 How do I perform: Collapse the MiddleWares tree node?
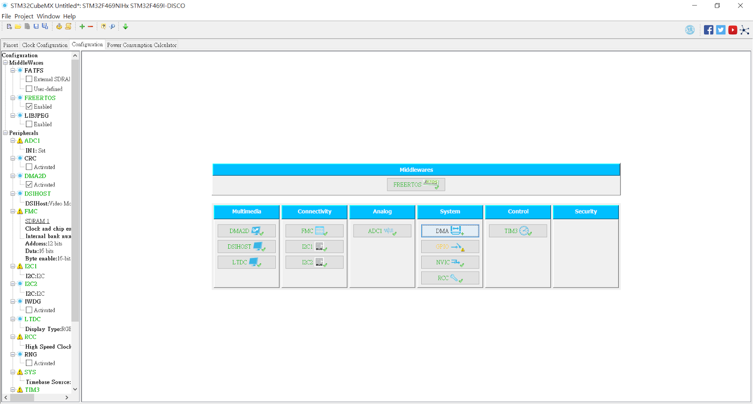[5, 63]
